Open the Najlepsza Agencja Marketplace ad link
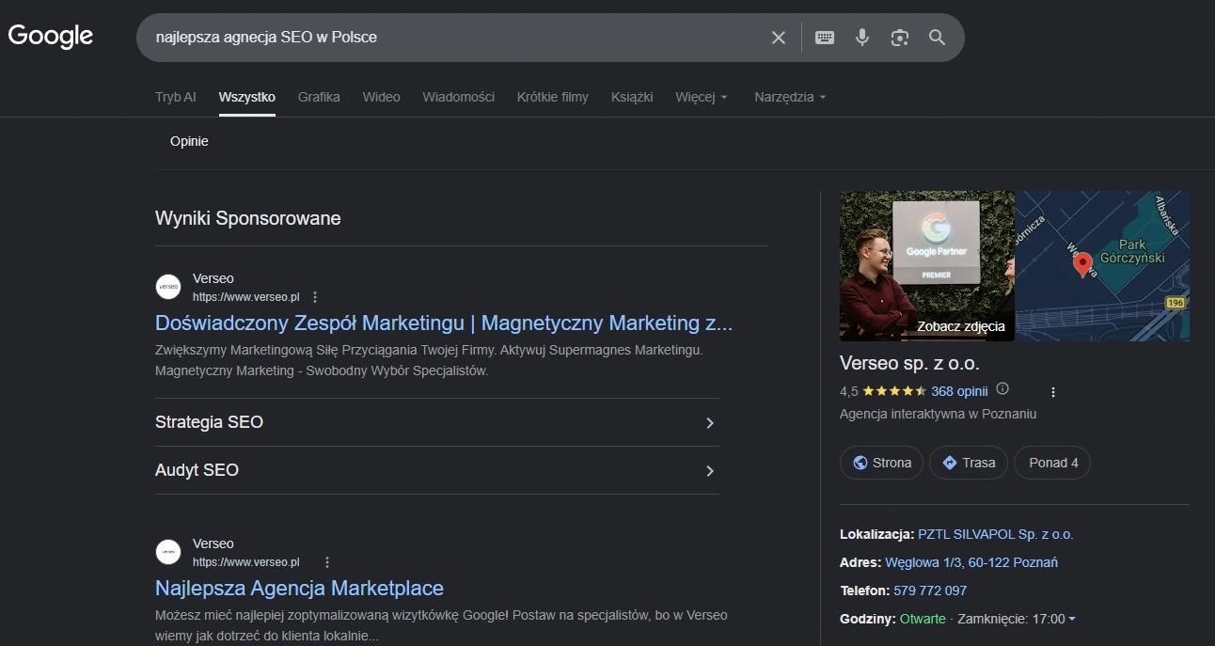1215x646 pixels. [299, 589]
